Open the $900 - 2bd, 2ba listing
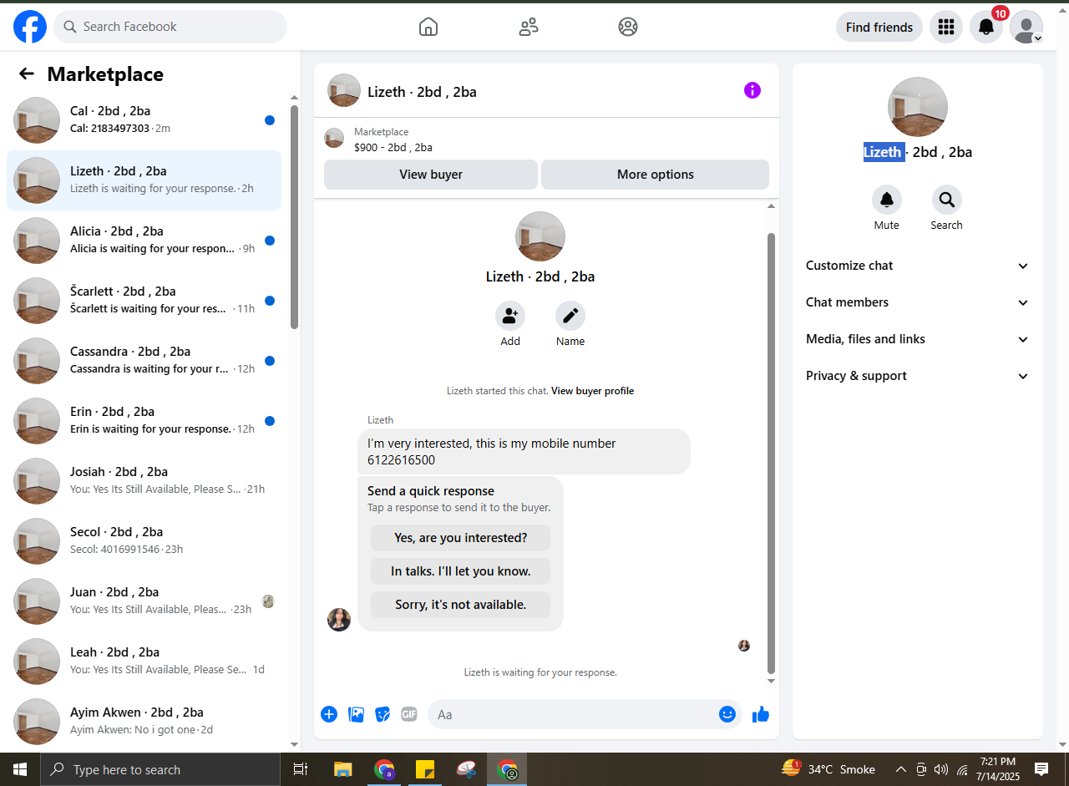1069x786 pixels. tap(393, 147)
